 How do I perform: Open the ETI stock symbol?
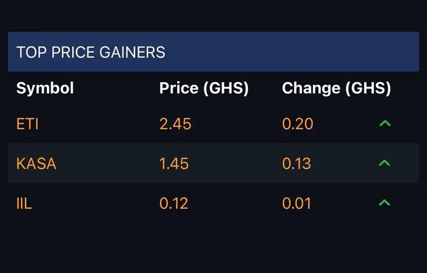27,124
